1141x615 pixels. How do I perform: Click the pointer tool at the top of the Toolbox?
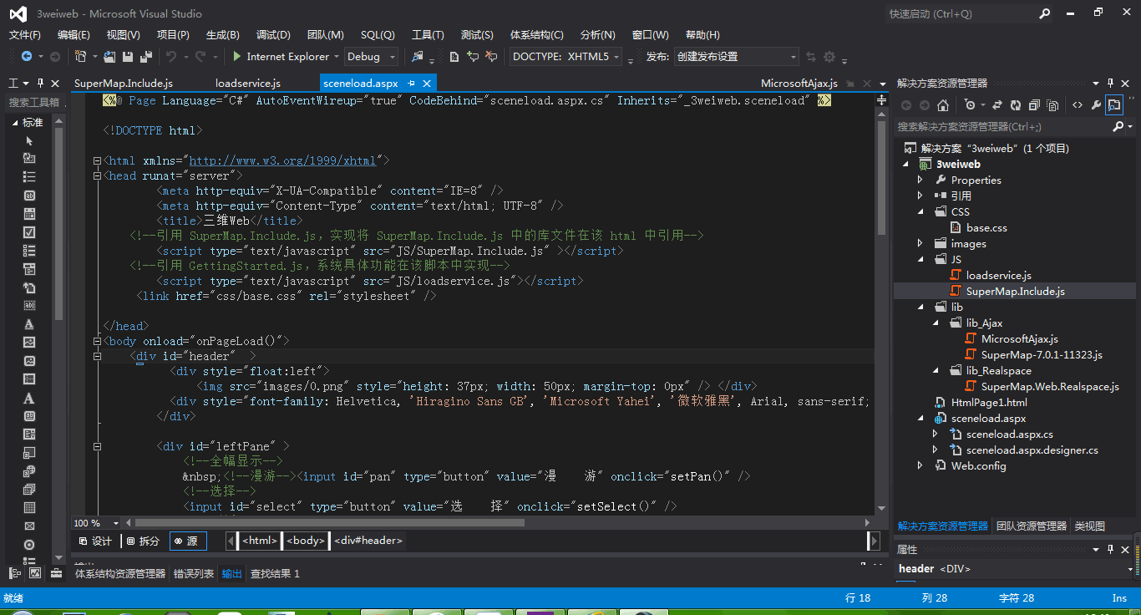pyautogui.click(x=29, y=140)
